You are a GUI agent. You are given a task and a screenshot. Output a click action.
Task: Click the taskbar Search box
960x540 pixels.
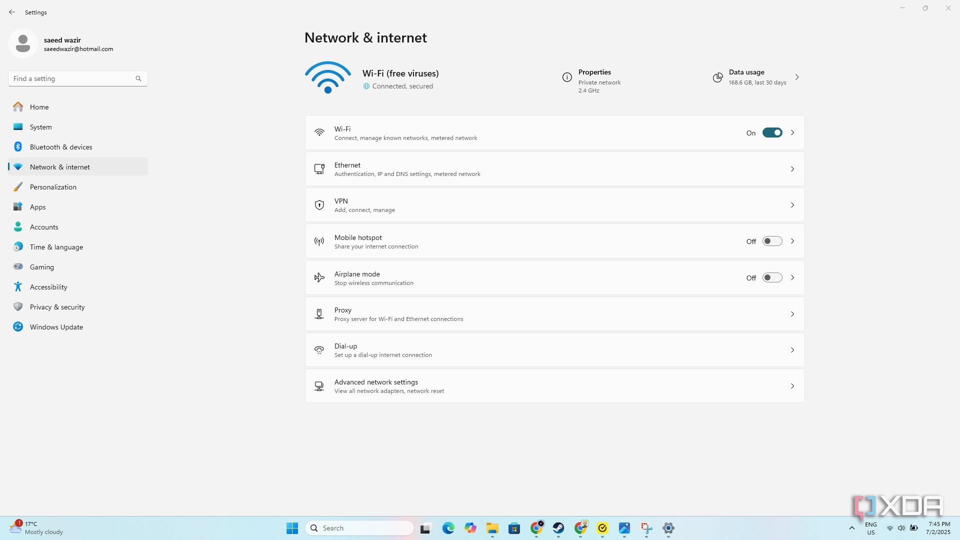pyautogui.click(x=359, y=528)
